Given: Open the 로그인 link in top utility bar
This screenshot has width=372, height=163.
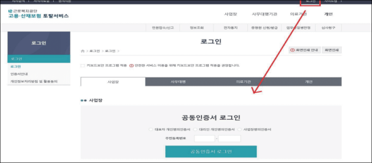Looking at the screenshot, I should pyautogui.click(x=310, y=1).
